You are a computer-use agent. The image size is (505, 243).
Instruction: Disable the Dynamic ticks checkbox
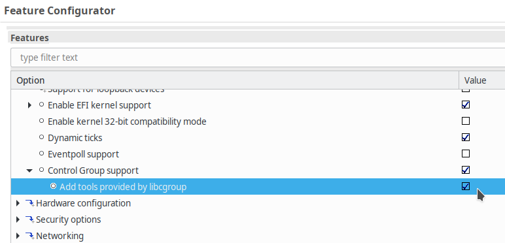(x=466, y=137)
